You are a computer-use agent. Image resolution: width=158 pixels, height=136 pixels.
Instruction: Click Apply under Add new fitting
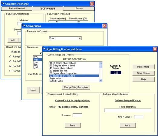pyautogui.click(x=128, y=125)
